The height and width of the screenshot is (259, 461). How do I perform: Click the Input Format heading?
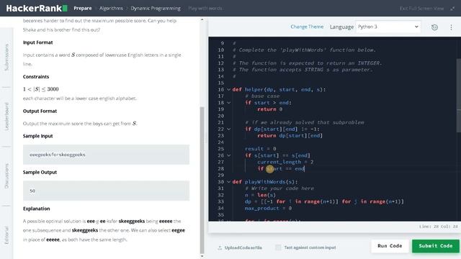38,42
